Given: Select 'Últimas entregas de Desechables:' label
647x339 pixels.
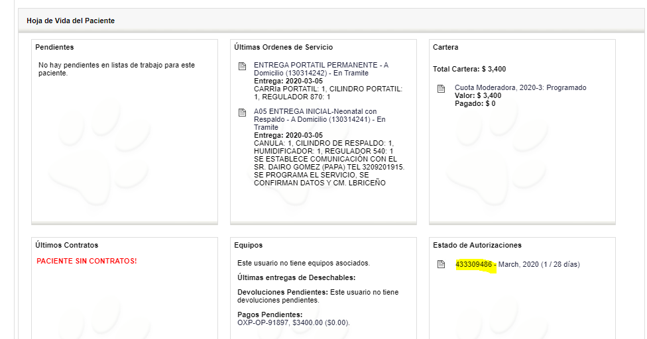Looking at the screenshot, I should pyautogui.click(x=296, y=277).
